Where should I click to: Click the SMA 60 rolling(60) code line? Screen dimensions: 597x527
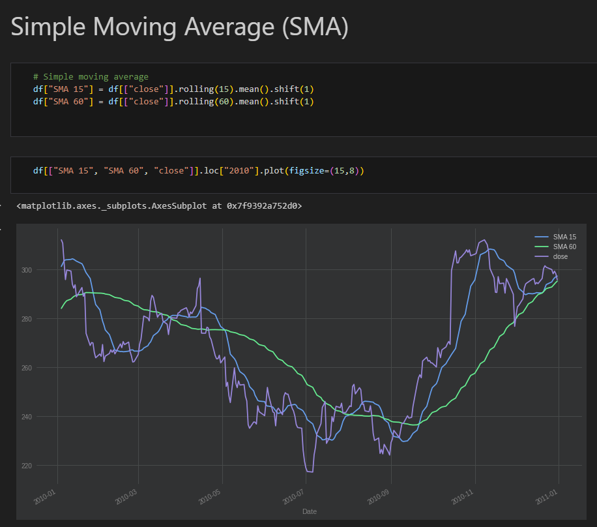173,102
